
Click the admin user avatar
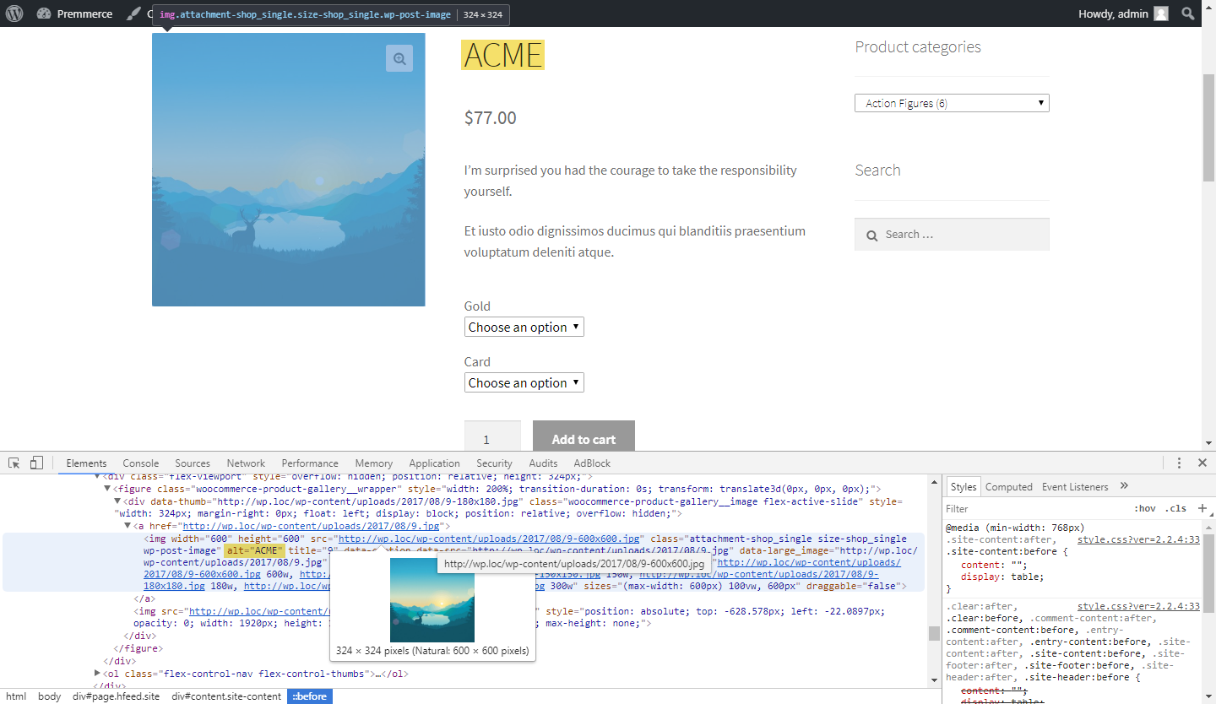(x=1162, y=14)
